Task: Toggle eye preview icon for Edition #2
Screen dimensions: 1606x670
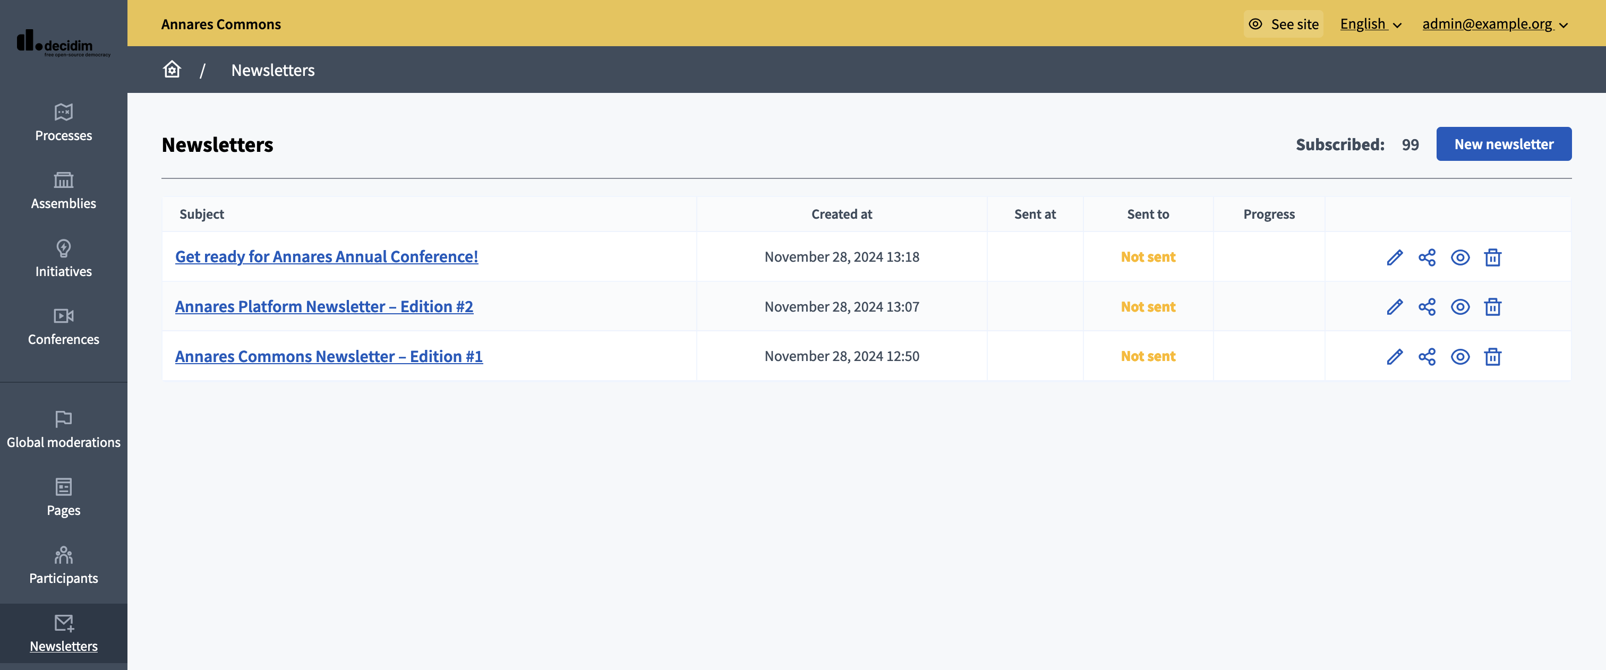Action: point(1459,306)
